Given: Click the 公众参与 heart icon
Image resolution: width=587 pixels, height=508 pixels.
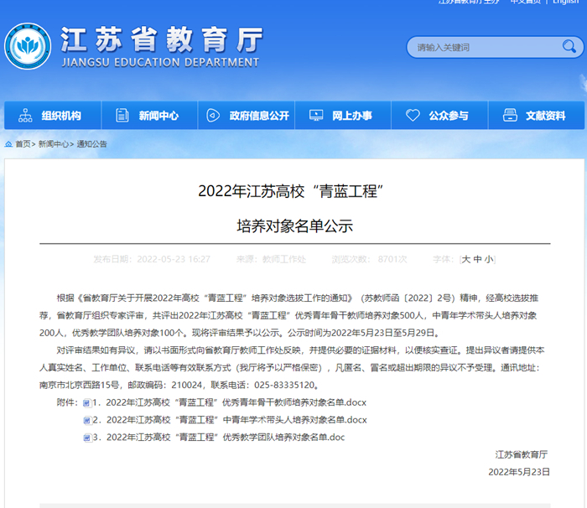Looking at the screenshot, I should pyautogui.click(x=412, y=116).
